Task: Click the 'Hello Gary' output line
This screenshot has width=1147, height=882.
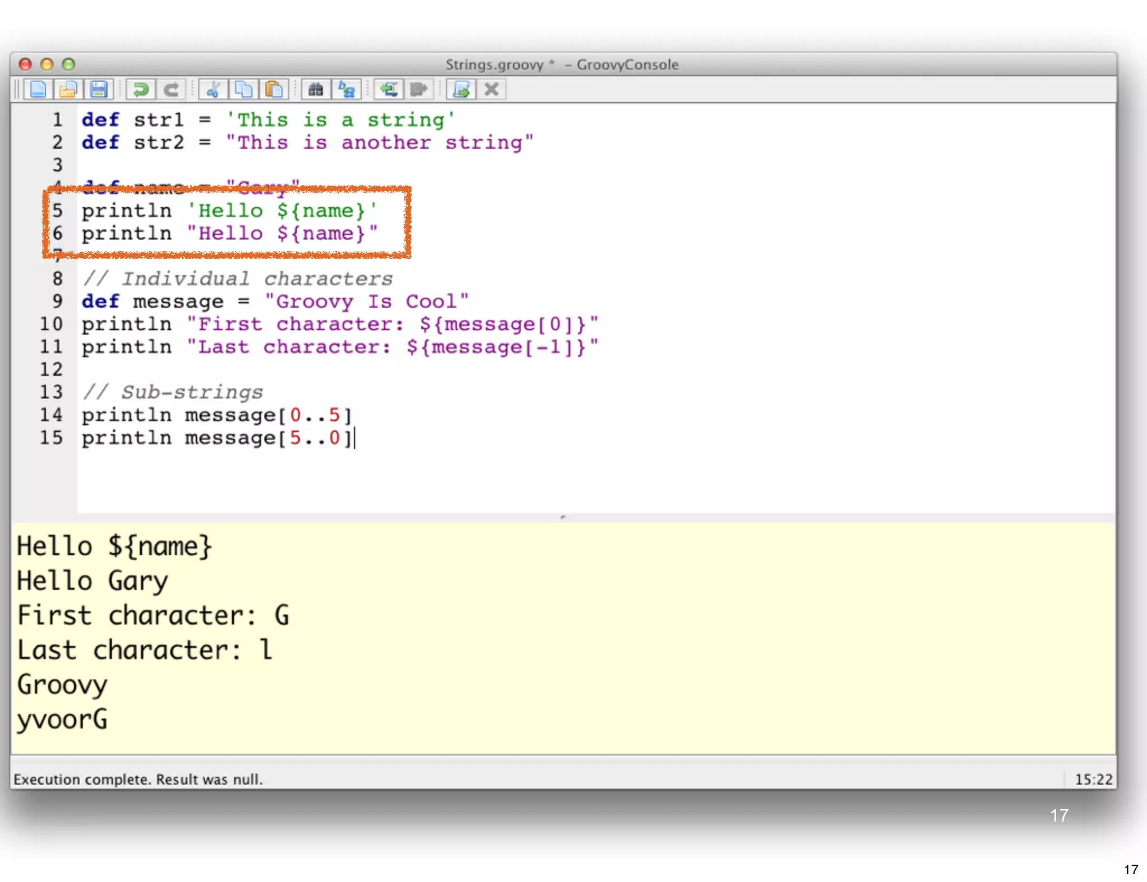Action: [92, 581]
